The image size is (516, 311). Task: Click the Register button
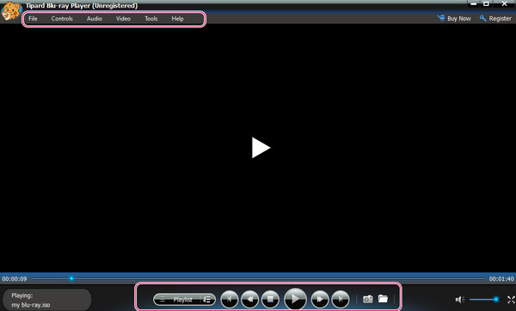tap(495, 18)
